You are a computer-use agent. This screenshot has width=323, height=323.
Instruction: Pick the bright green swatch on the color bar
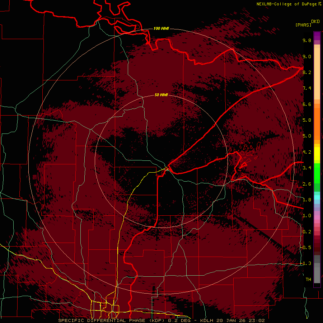(317, 173)
